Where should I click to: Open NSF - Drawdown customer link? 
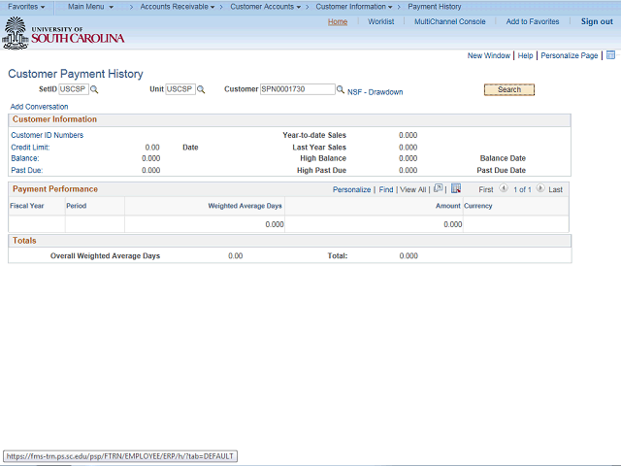(x=376, y=92)
